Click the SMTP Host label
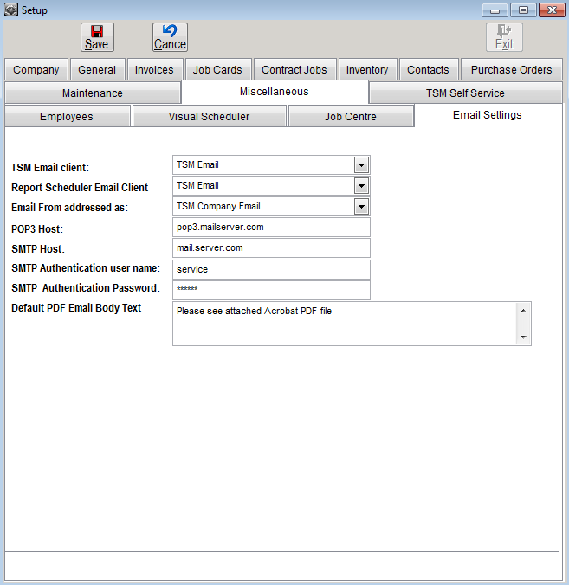Screen dimensions: 569x585 coord(38,249)
